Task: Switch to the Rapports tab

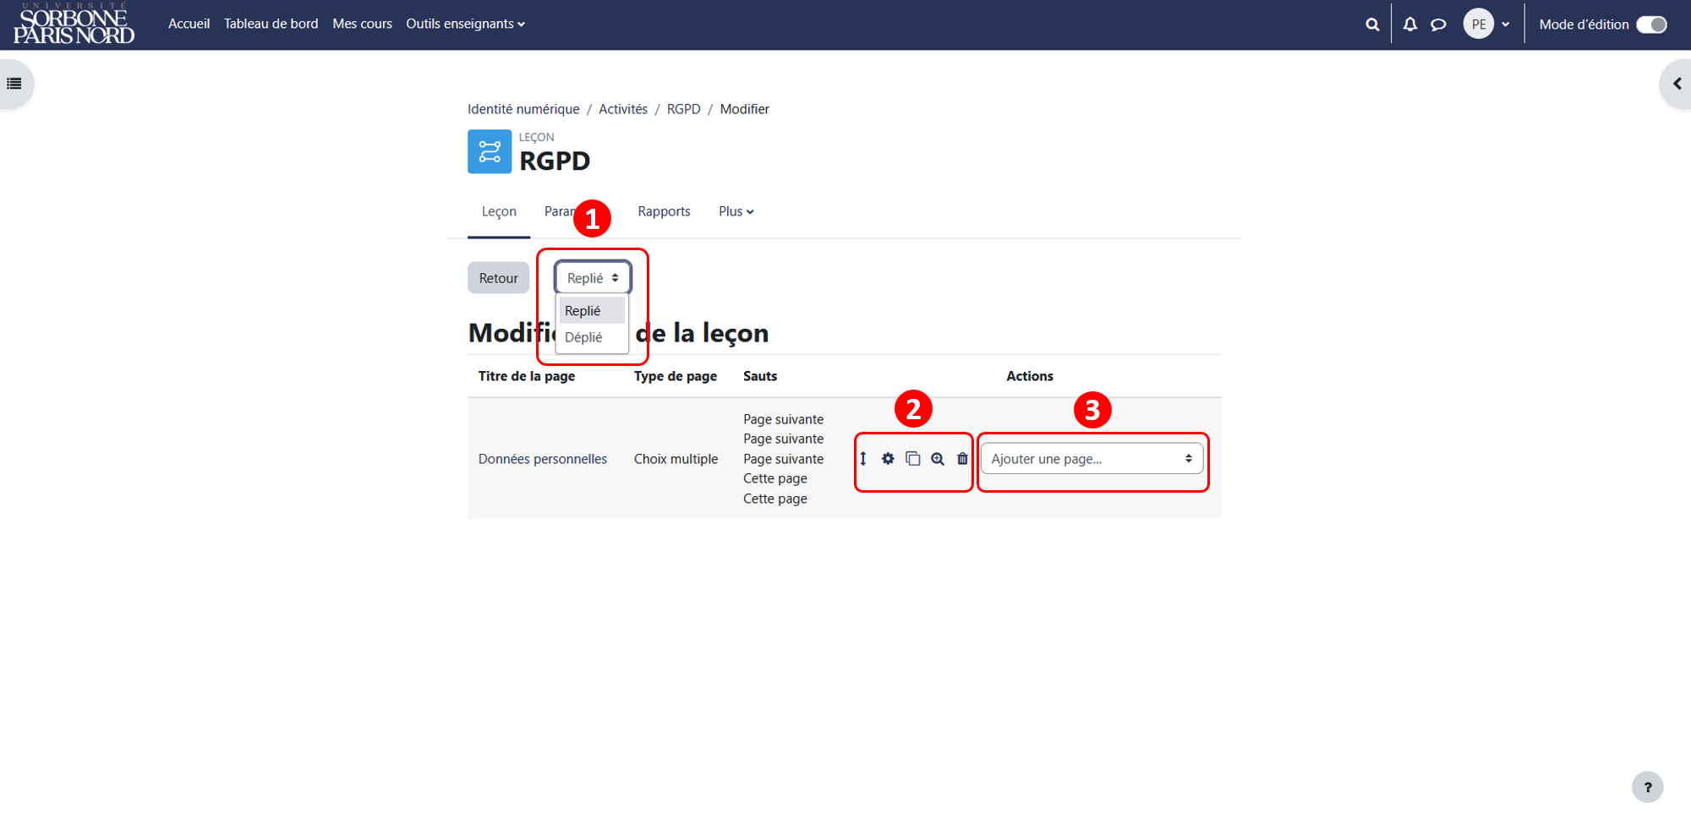Action: (x=664, y=211)
